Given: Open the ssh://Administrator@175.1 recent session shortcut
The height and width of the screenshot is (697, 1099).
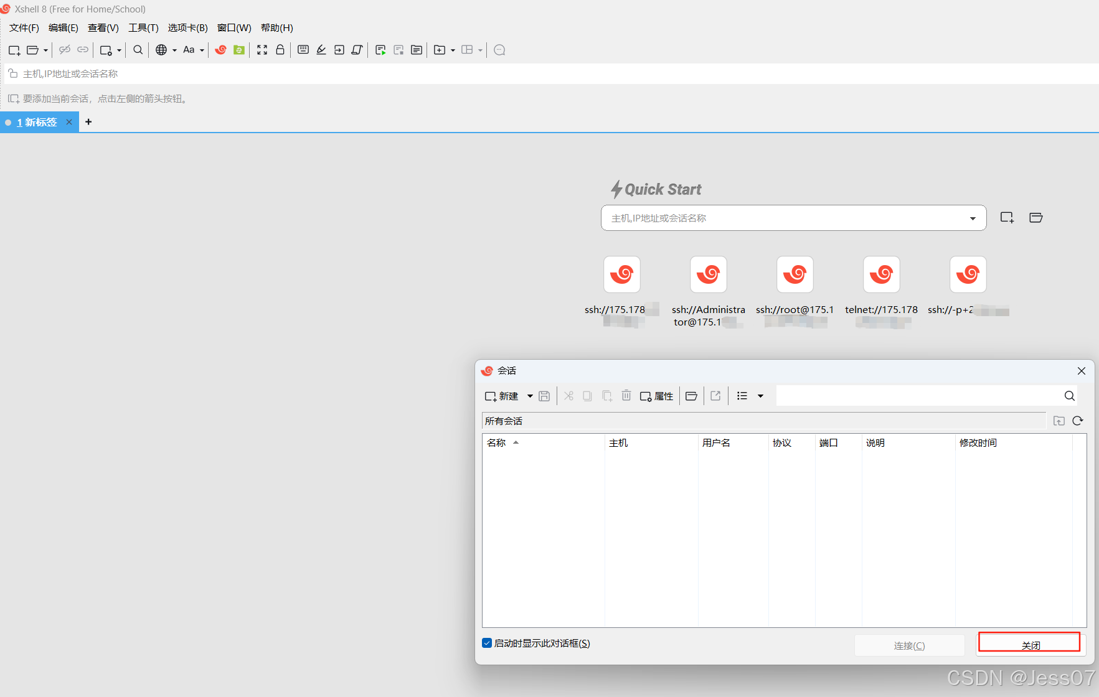Looking at the screenshot, I should [709, 274].
